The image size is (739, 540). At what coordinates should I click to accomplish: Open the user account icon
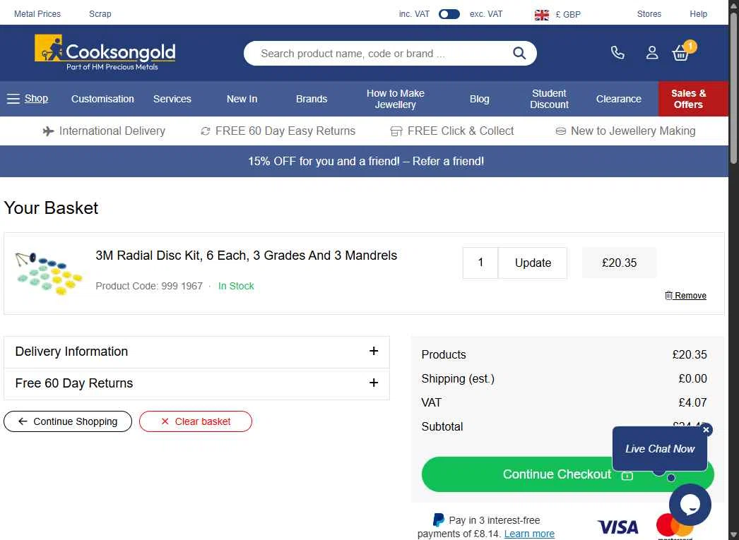(x=652, y=53)
